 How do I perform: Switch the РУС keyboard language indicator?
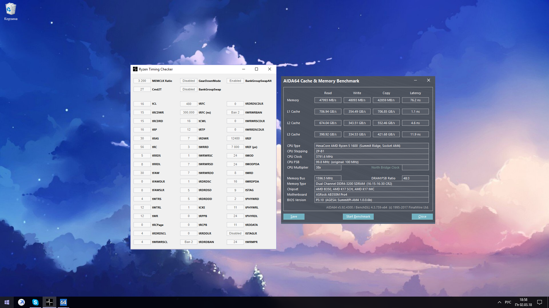(x=508, y=302)
